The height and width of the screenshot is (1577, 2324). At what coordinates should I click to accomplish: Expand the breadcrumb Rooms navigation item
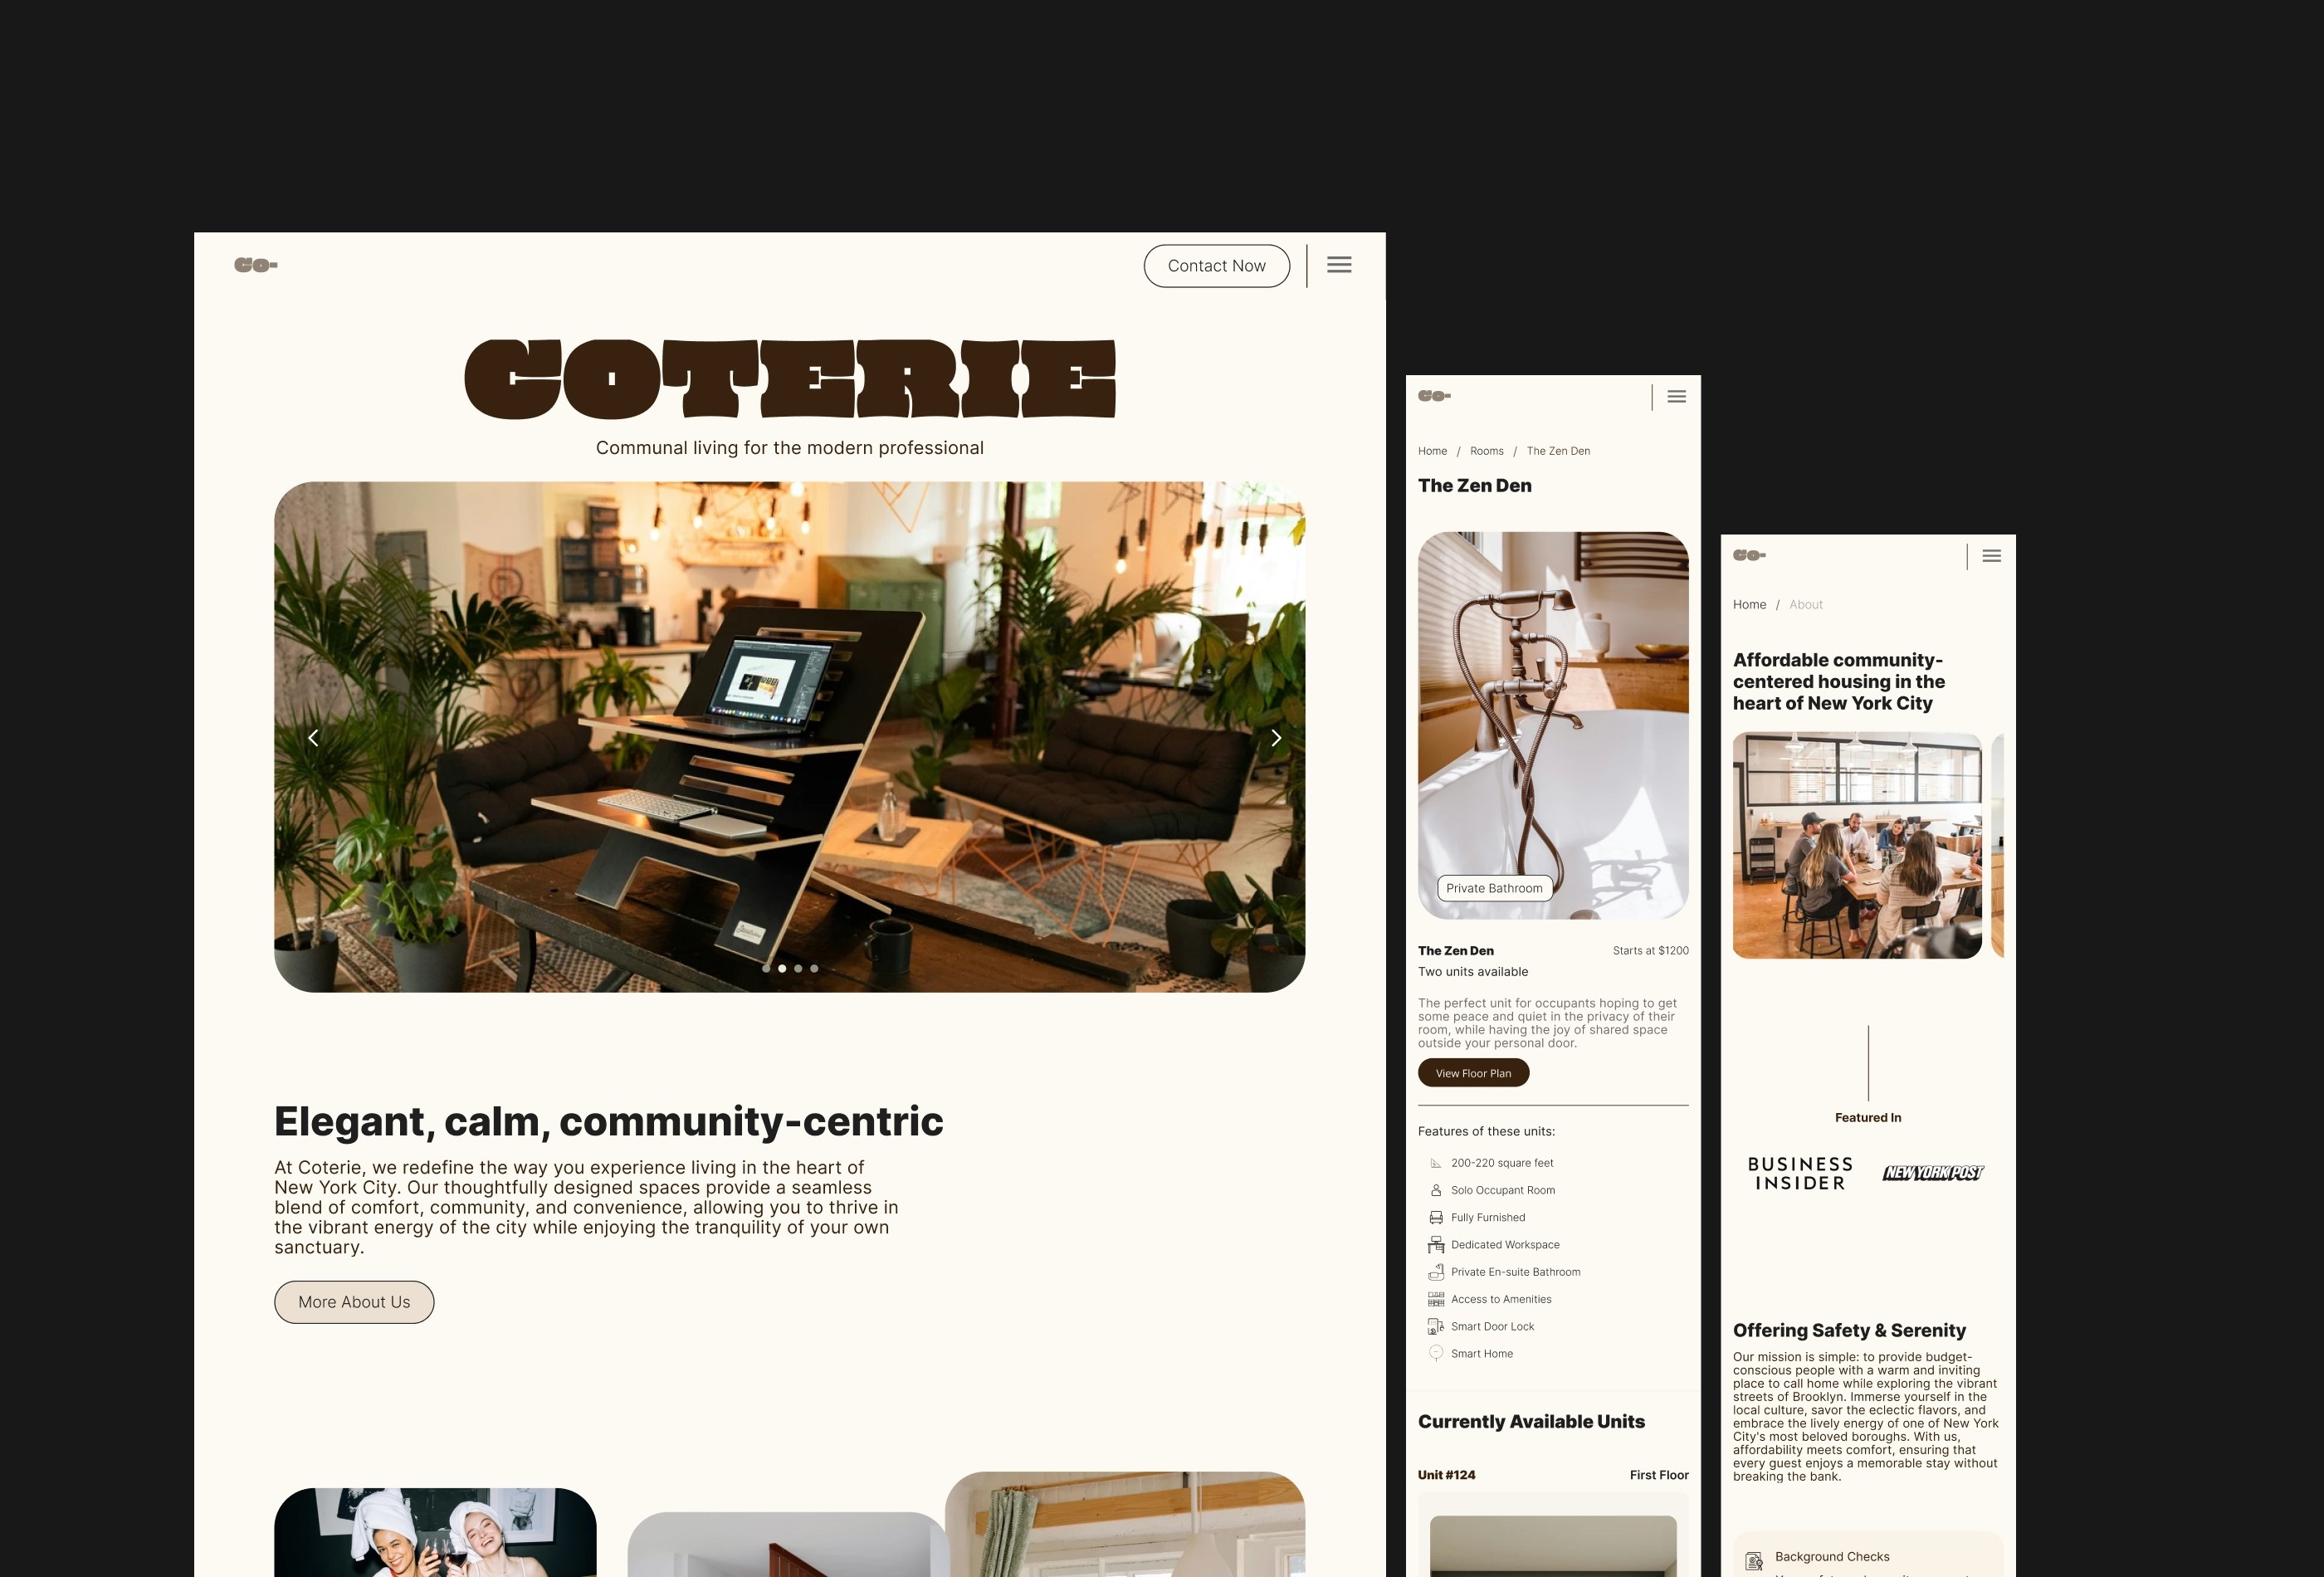(1487, 451)
